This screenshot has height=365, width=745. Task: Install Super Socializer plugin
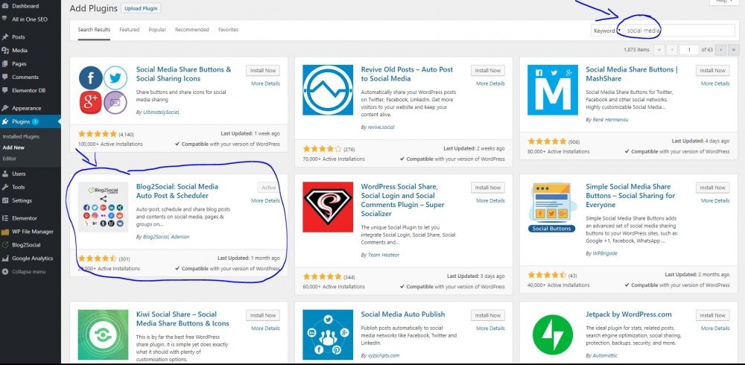coord(488,188)
